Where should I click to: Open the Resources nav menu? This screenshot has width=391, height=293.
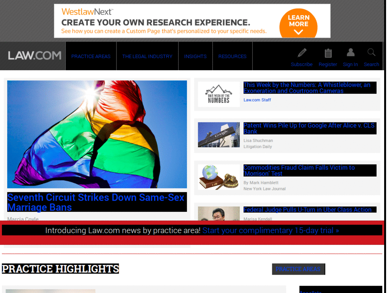click(232, 56)
